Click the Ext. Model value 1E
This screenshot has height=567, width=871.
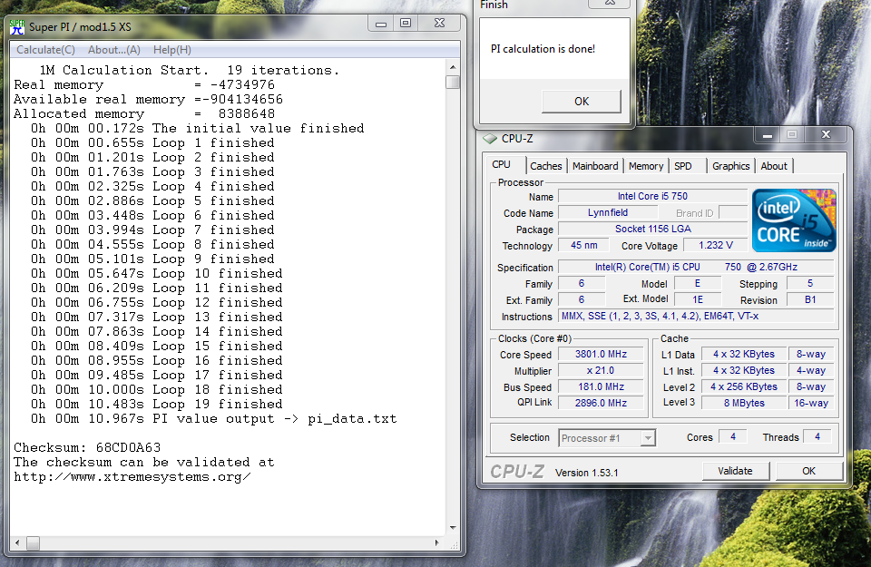(698, 300)
